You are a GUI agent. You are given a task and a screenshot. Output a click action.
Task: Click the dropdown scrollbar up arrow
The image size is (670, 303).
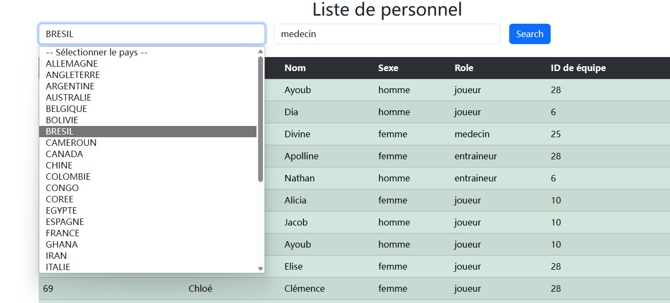tap(261, 52)
